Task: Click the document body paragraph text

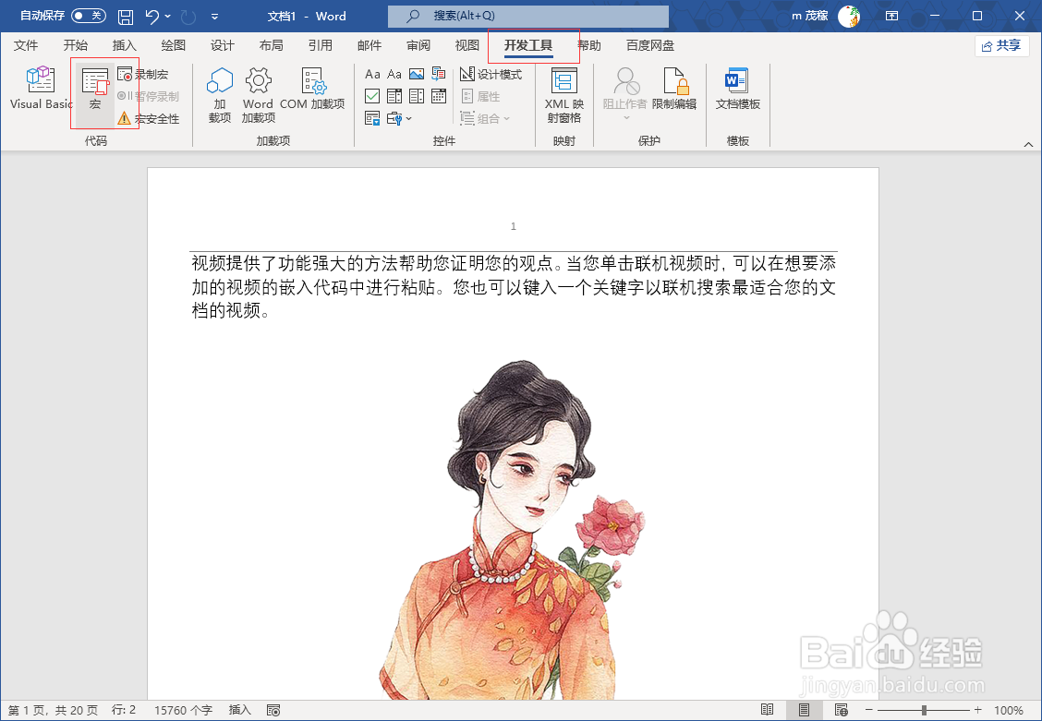Action: [x=514, y=287]
